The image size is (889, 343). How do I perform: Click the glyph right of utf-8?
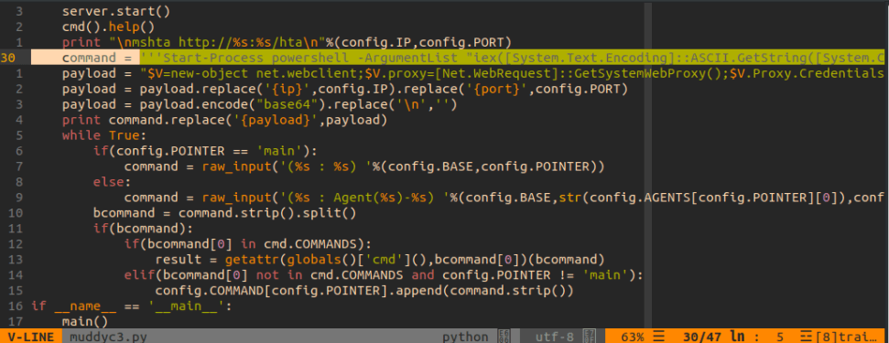coord(589,337)
